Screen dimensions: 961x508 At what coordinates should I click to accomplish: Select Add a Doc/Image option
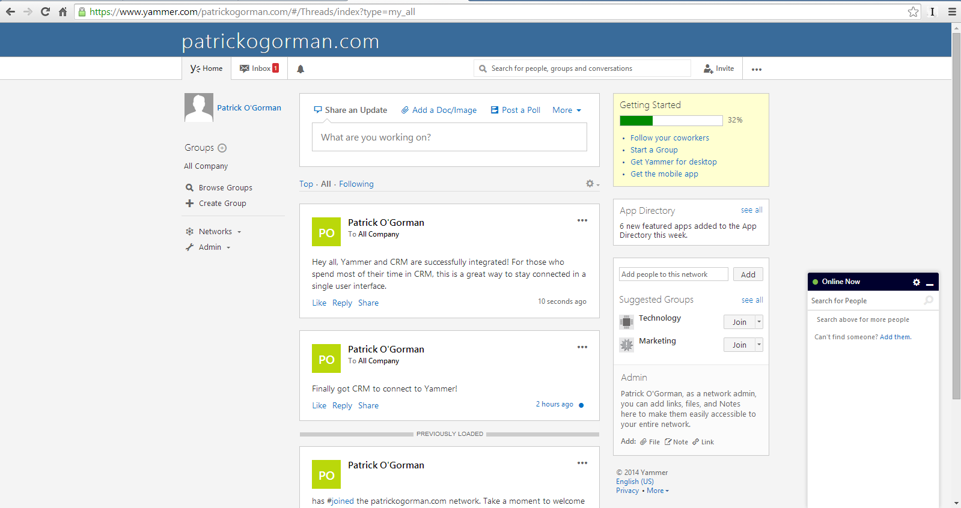[439, 110]
